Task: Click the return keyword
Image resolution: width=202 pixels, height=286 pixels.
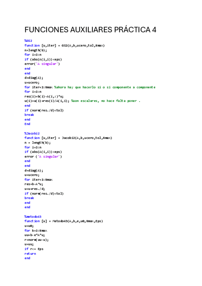Action: coord(30,254)
